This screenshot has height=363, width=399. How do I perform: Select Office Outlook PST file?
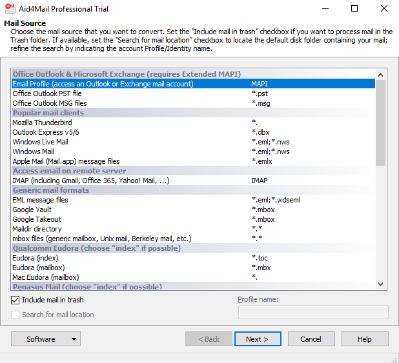pos(193,93)
